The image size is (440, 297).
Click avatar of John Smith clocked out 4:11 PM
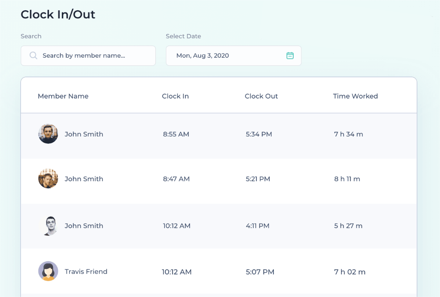pyautogui.click(x=48, y=225)
